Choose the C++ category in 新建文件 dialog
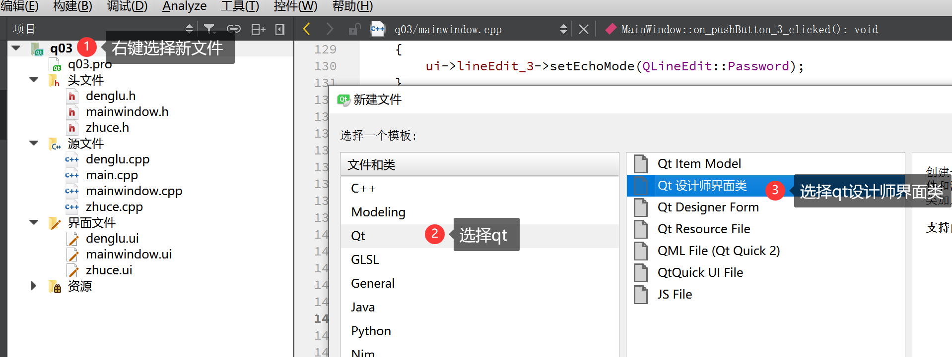This screenshot has width=952, height=357. (x=479, y=188)
